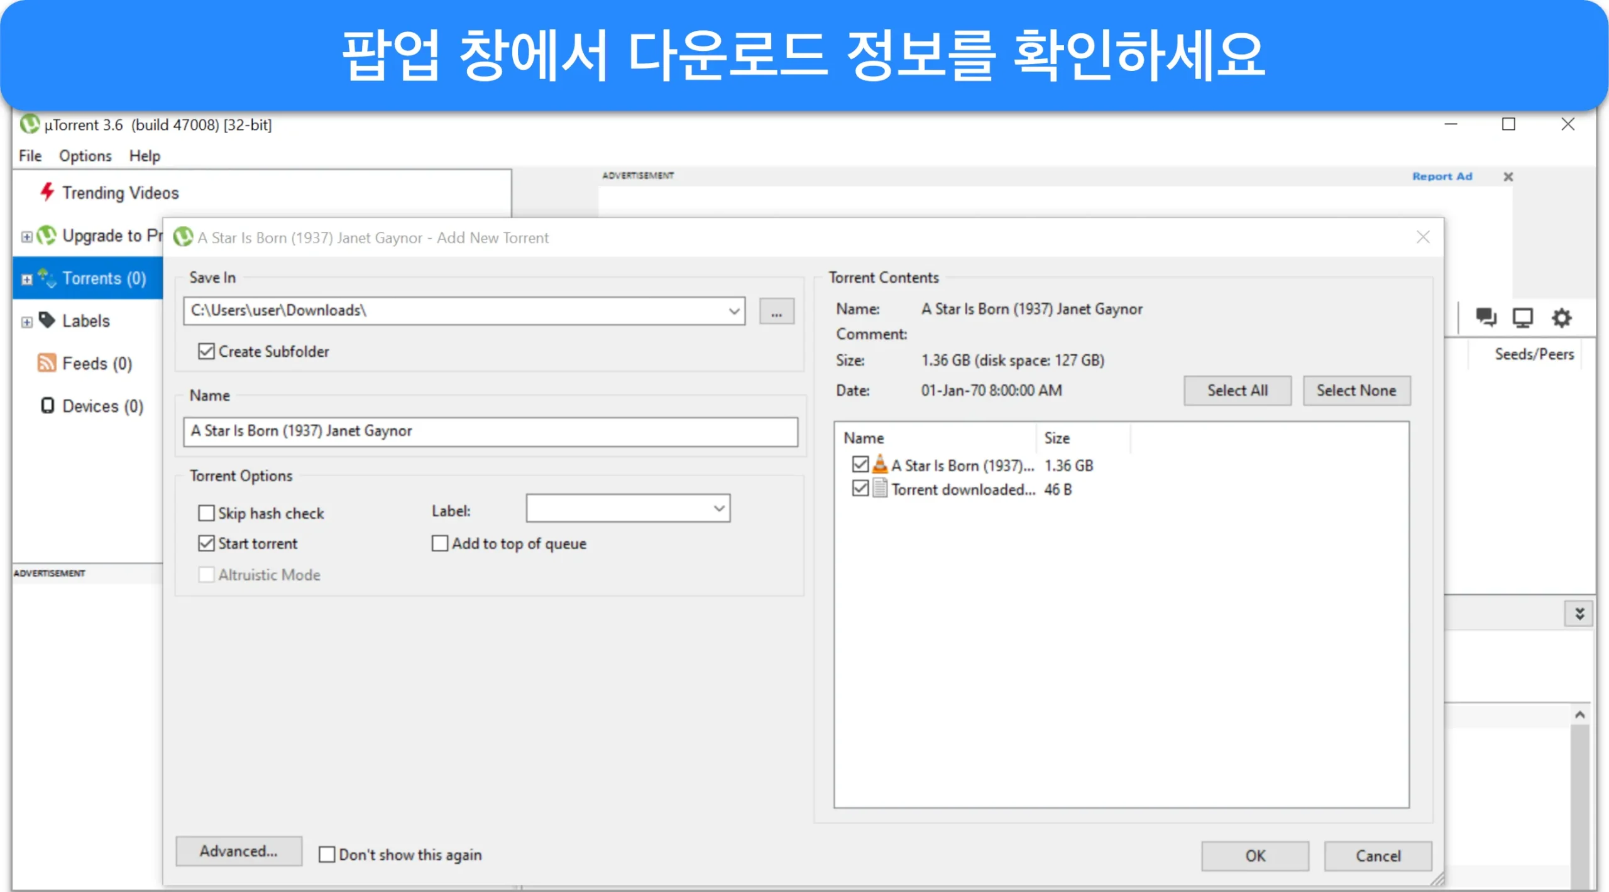The image size is (1609, 892).
Task: Select Feeds (0) in sidebar
Action: [97, 363]
